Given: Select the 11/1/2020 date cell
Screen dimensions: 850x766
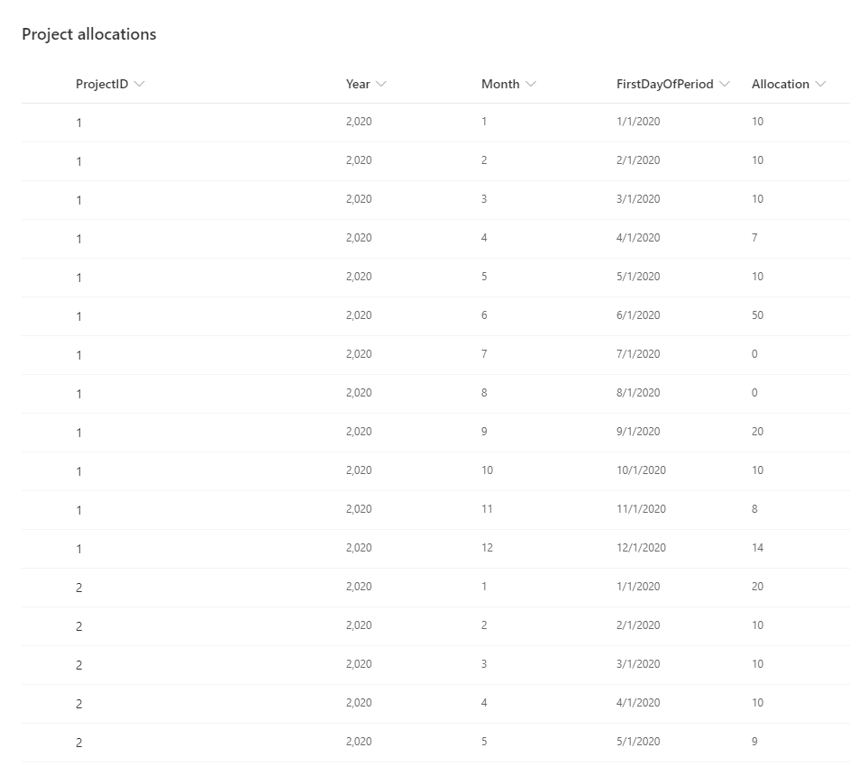Looking at the screenshot, I should [x=641, y=509].
